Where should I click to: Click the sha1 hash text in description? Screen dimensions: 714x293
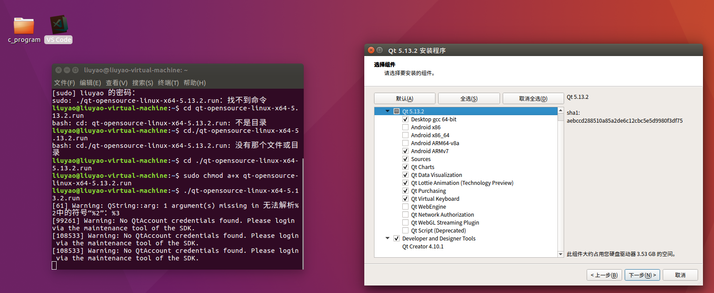coord(625,121)
